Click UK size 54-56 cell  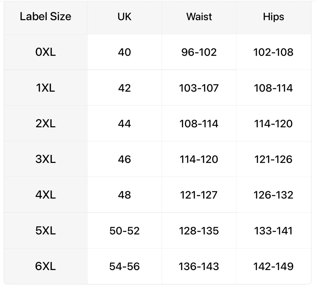124,266
